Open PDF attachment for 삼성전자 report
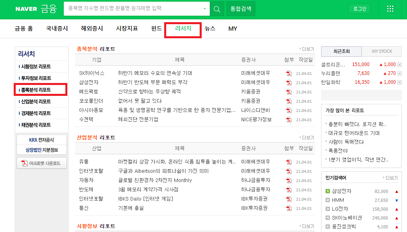The image size is (407, 232). coord(289,83)
